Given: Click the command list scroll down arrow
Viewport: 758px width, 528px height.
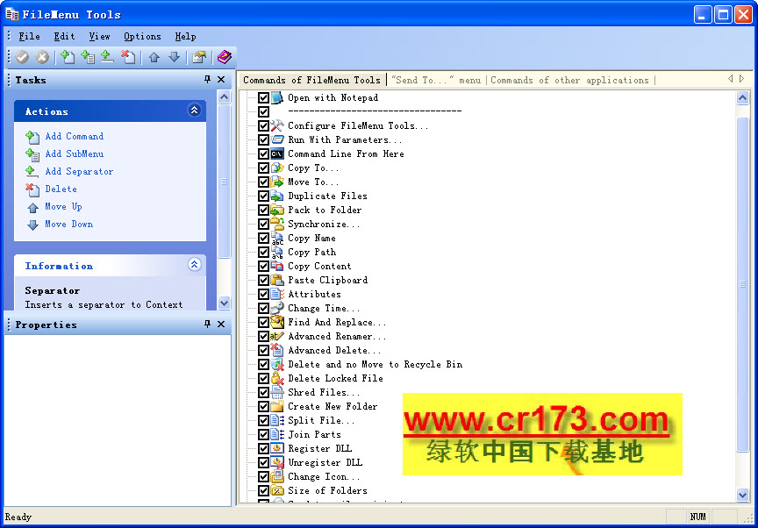Looking at the screenshot, I should [x=742, y=495].
